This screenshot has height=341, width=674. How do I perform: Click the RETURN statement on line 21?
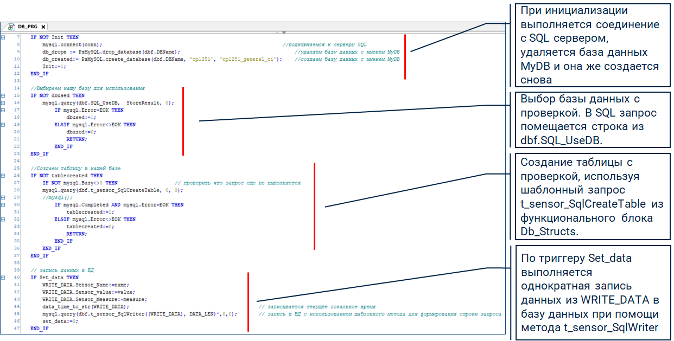tap(76, 139)
